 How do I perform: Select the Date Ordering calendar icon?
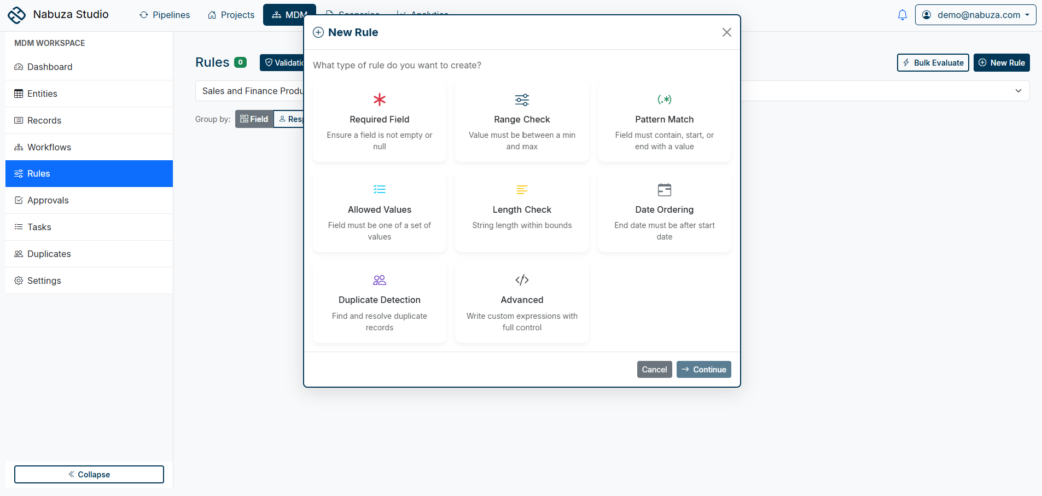664,189
